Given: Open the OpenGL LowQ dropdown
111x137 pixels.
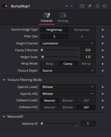Looking at the screenshot, I should pos(68,87).
